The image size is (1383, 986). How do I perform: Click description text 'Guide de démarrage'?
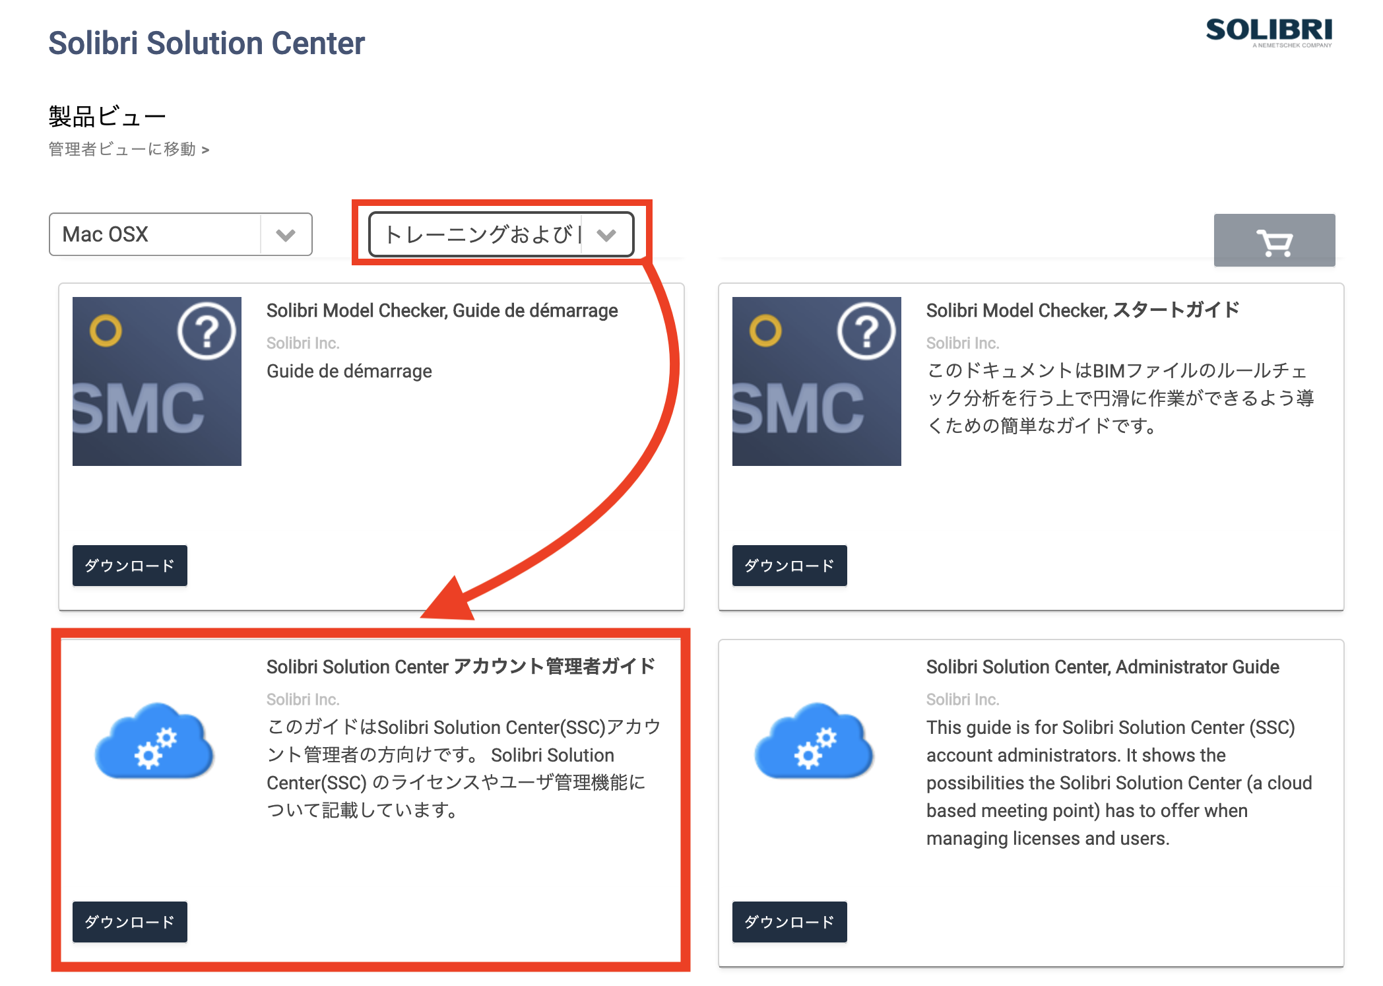point(349,371)
